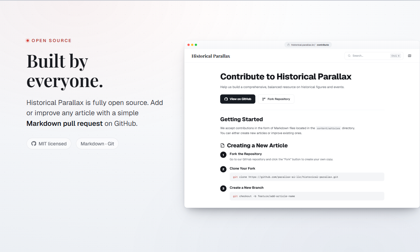Click the step 1 number badge
This screenshot has height=252, width=420.
(223, 155)
